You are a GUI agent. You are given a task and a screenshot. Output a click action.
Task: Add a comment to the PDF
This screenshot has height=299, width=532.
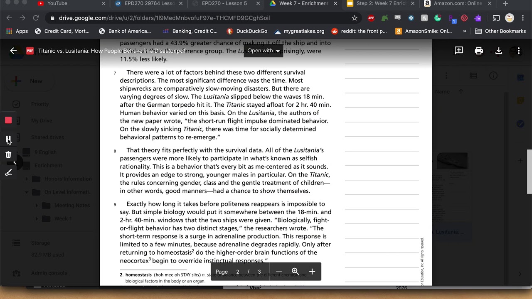click(x=459, y=51)
